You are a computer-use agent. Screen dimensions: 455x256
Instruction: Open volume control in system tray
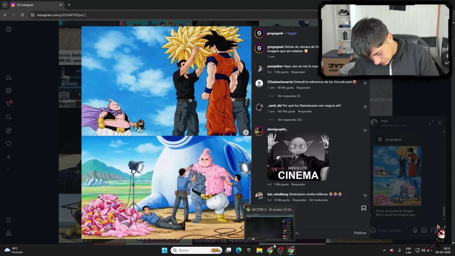423,250
